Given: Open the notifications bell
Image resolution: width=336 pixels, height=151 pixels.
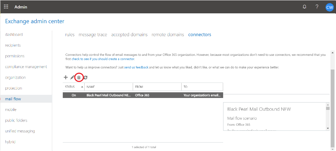Looking at the screenshot, I should [304, 7].
